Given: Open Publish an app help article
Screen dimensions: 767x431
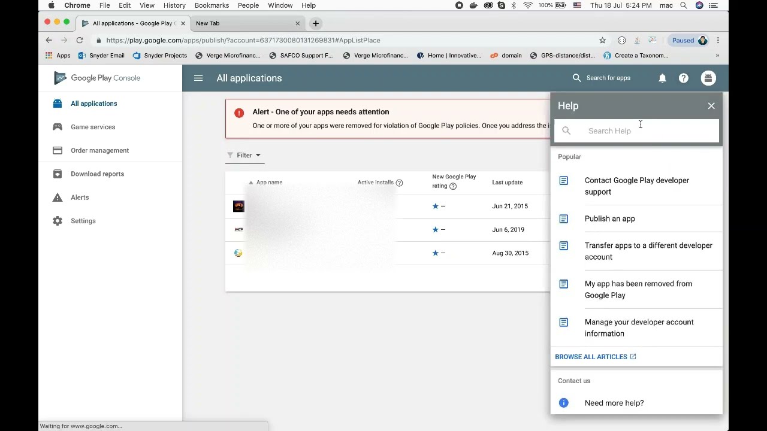Looking at the screenshot, I should (609, 219).
